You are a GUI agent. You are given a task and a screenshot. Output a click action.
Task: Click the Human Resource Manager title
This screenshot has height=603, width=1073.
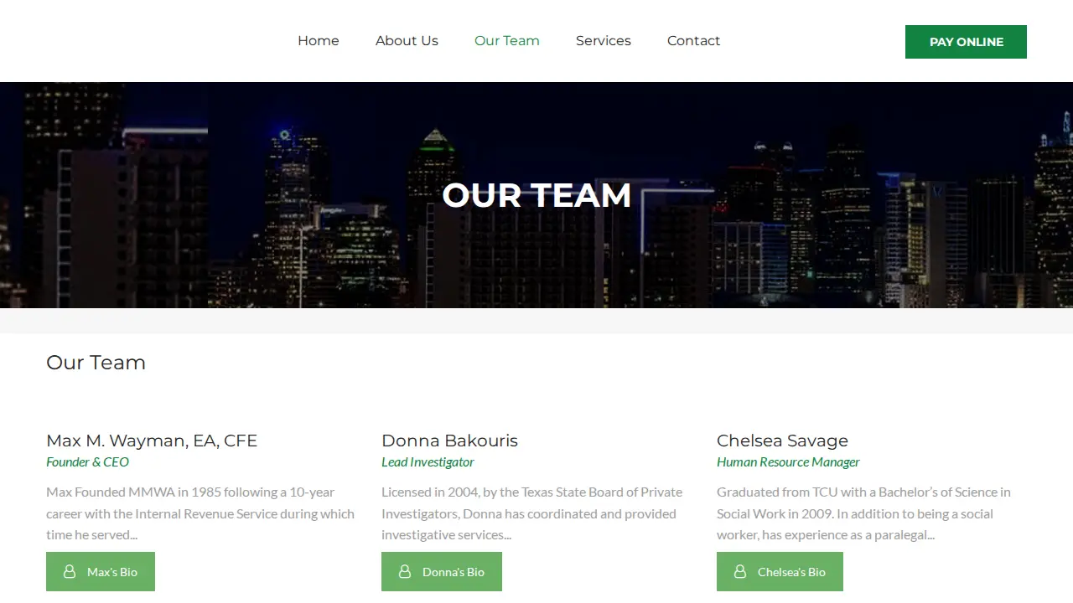pyautogui.click(x=788, y=461)
